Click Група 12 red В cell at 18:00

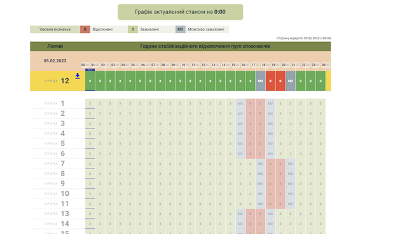pyautogui.click(x=270, y=81)
